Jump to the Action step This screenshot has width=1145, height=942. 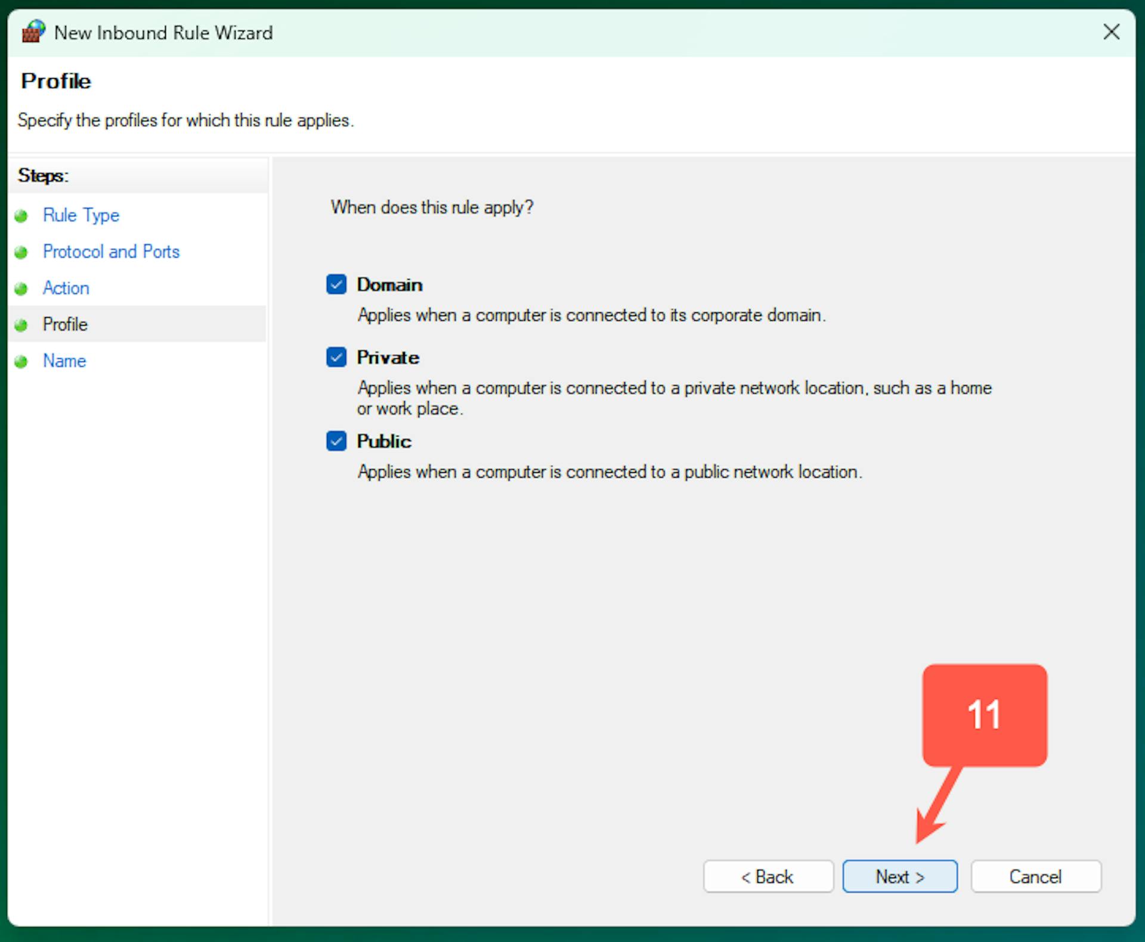click(66, 288)
